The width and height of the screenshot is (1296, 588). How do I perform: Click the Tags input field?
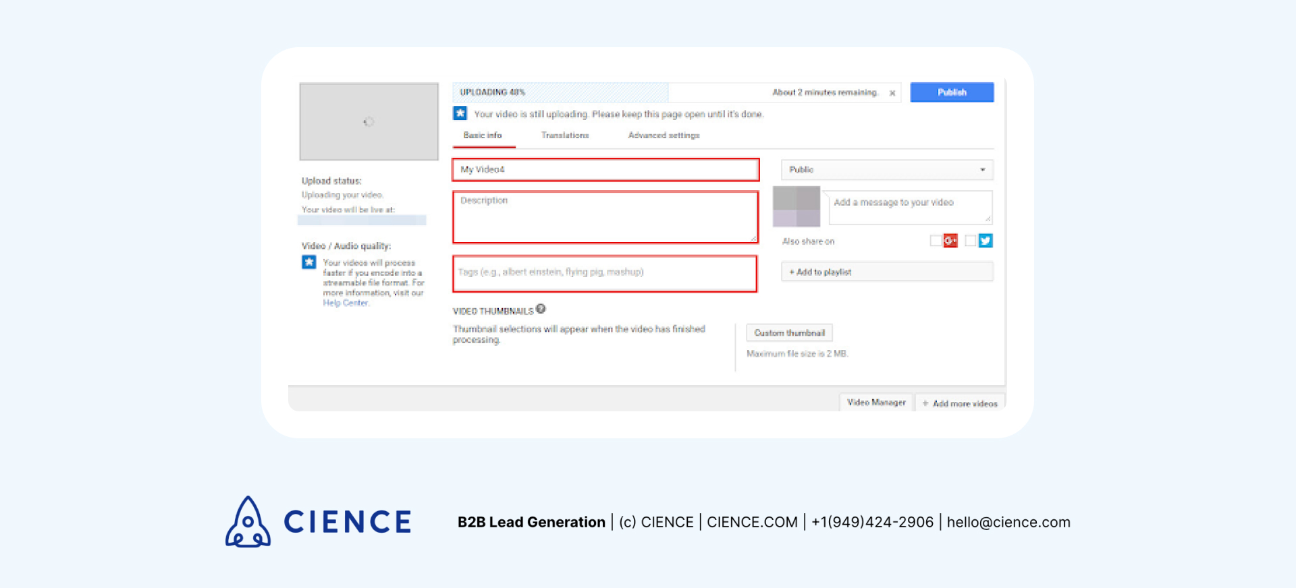[x=605, y=273]
